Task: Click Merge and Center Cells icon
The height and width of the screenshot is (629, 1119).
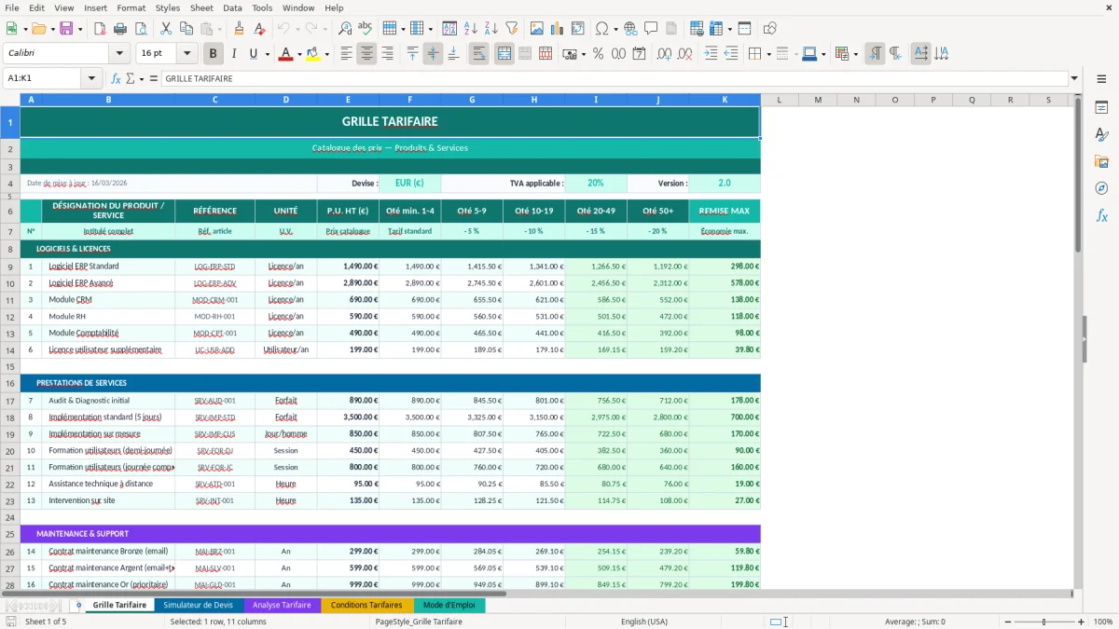Action: point(504,54)
